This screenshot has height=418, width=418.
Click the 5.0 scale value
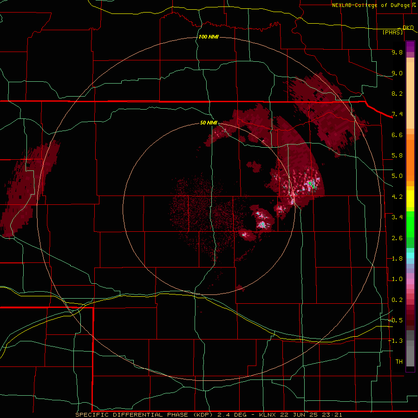[397, 176]
